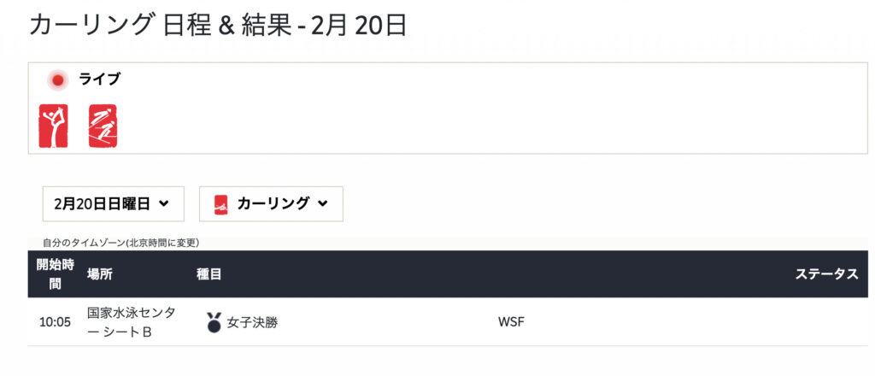Click the 種目 column header
Viewport: 875px width, 376px height.
tap(208, 274)
